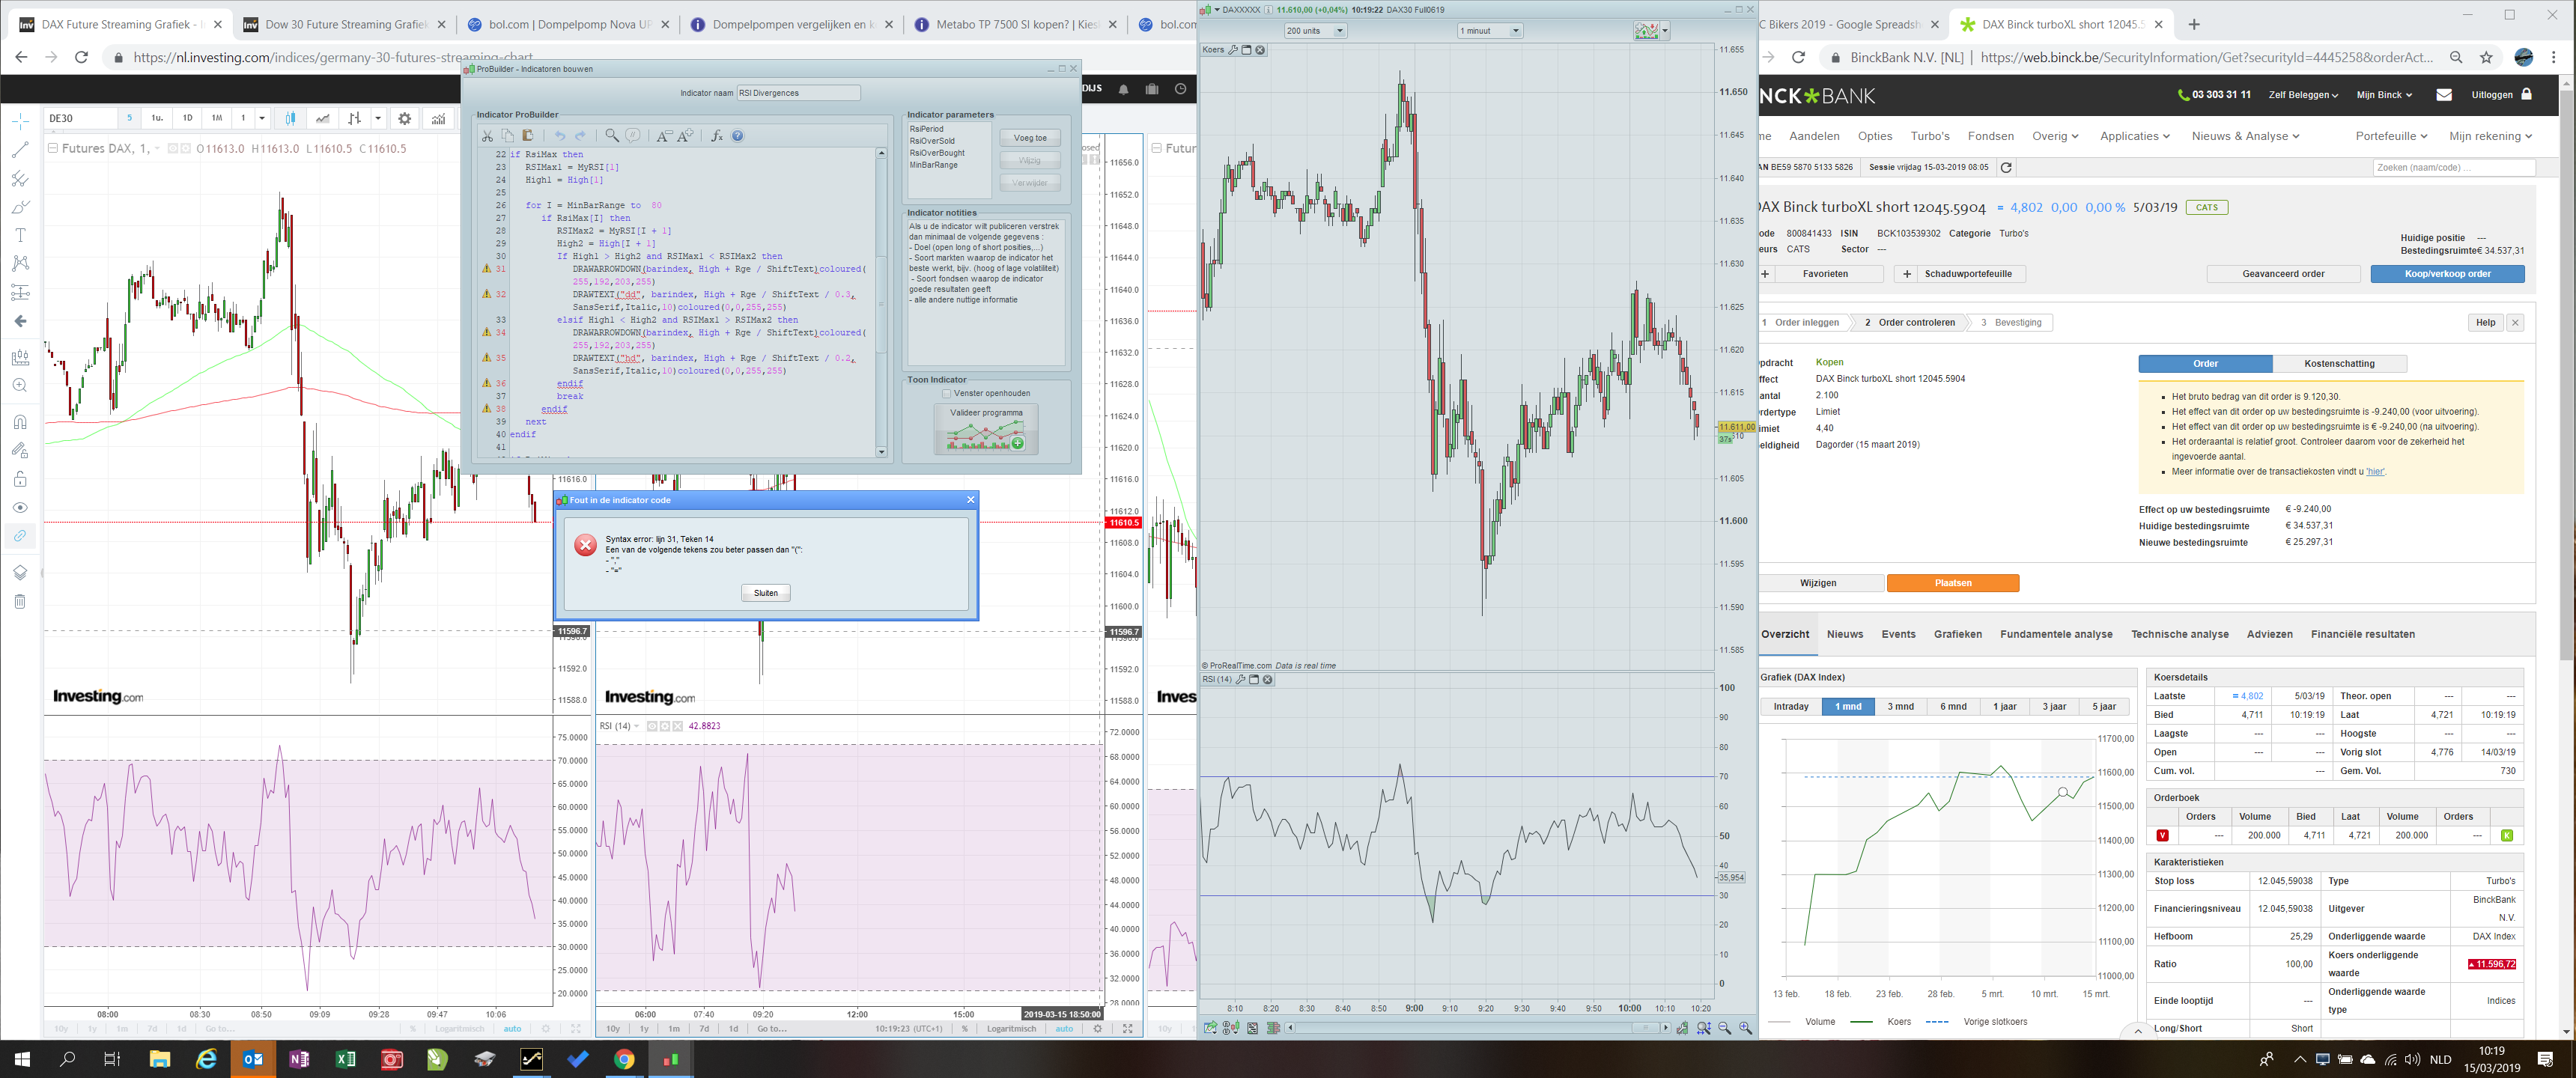Screen dimensions: 2576x1078
Task: Activate magnet mode in chart sidebar
Action: click(20, 422)
